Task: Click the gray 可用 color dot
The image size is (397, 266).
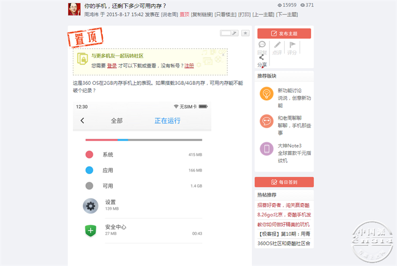Action: [x=89, y=186]
